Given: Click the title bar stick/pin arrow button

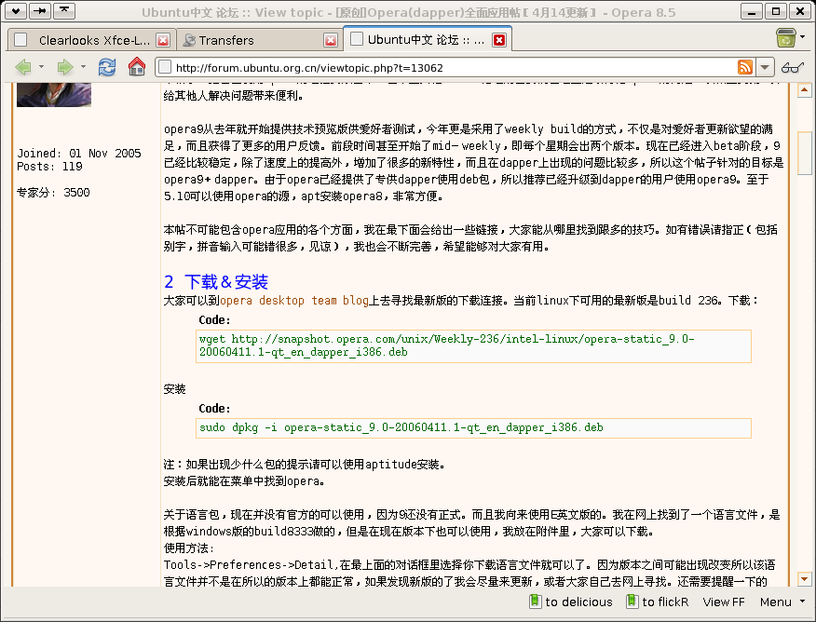Looking at the screenshot, I should [40, 11].
